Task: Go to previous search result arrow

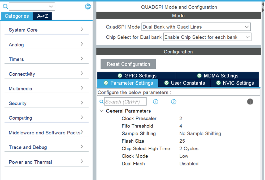Action: [156, 102]
